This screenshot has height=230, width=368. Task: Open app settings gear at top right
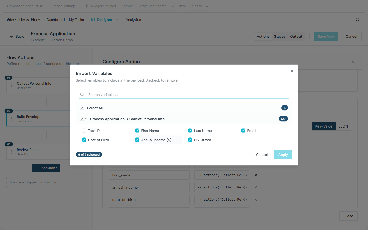[358, 20]
